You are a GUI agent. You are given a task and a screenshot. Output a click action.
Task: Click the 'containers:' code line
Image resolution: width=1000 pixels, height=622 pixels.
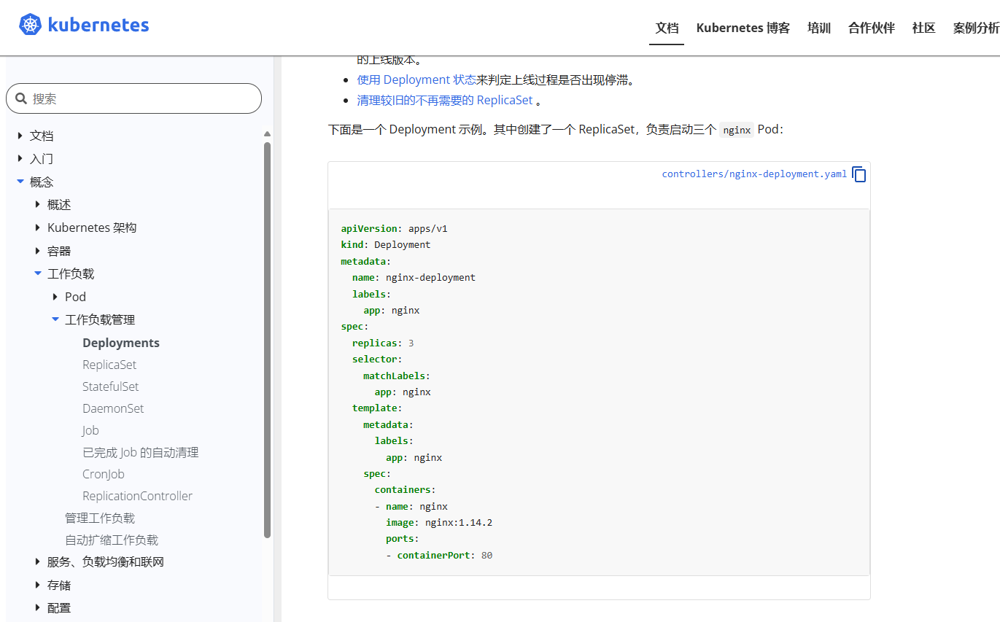coord(405,489)
